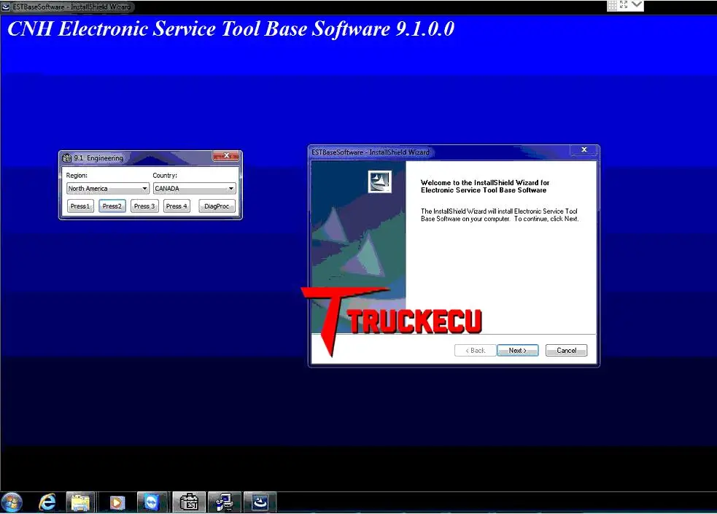Viewport: 717px width, 514px height.
Task: Click the full-screen arrows icon at top
Action: (x=624, y=5)
